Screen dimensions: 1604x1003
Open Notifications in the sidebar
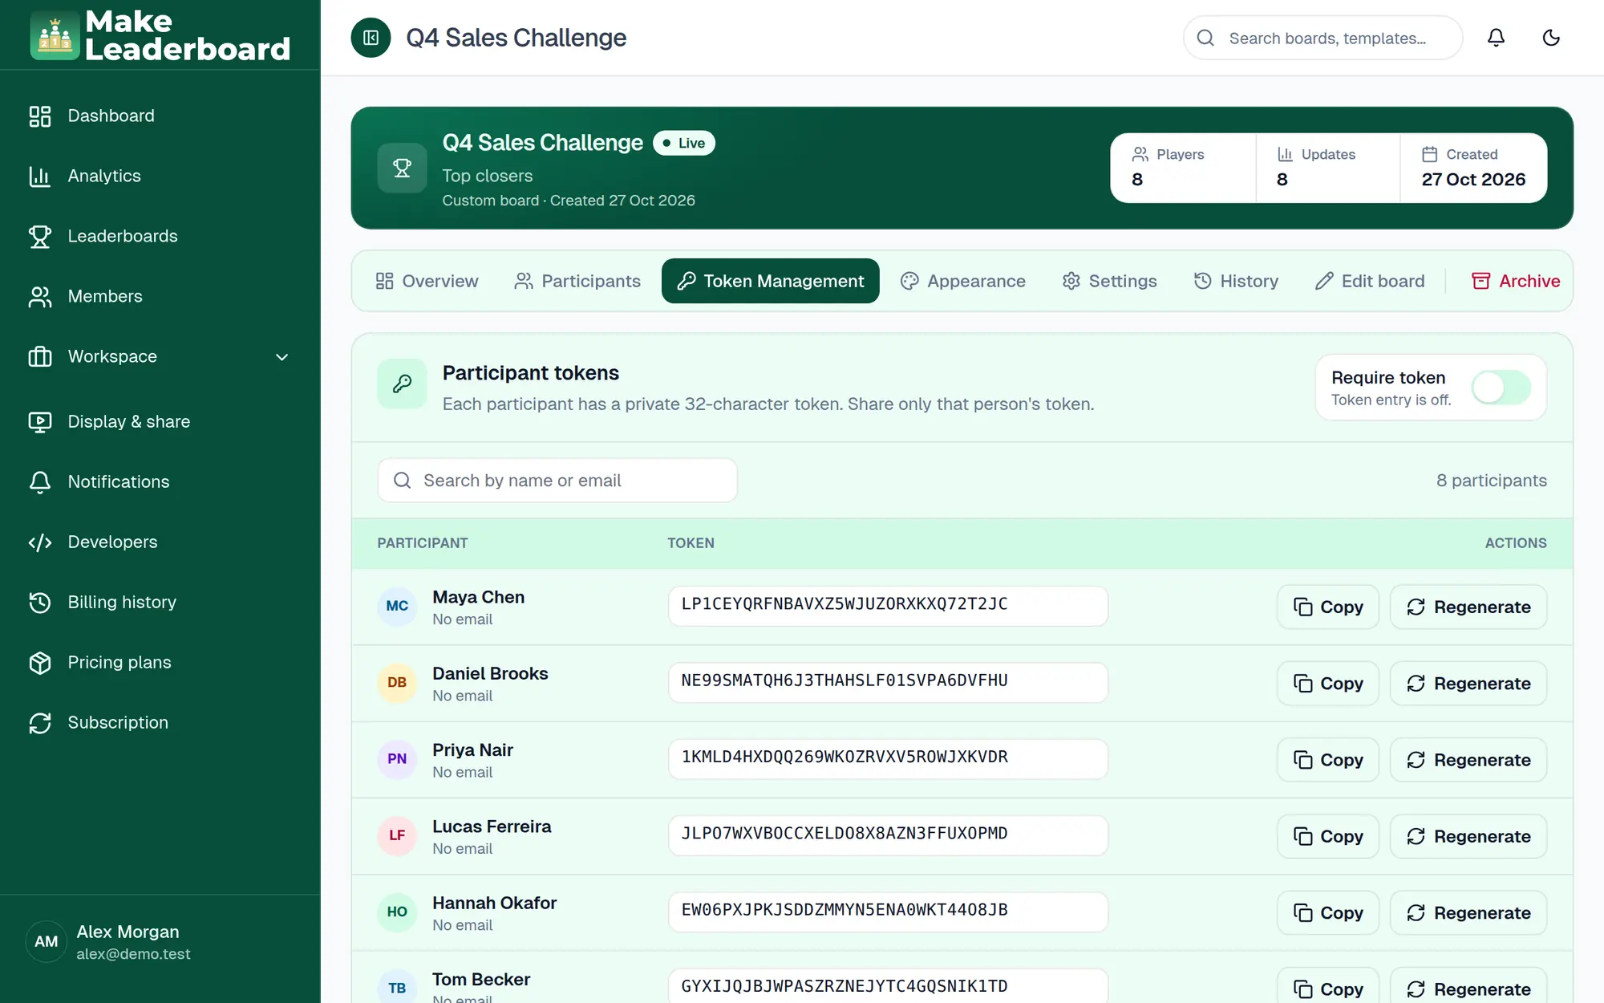coord(160,481)
